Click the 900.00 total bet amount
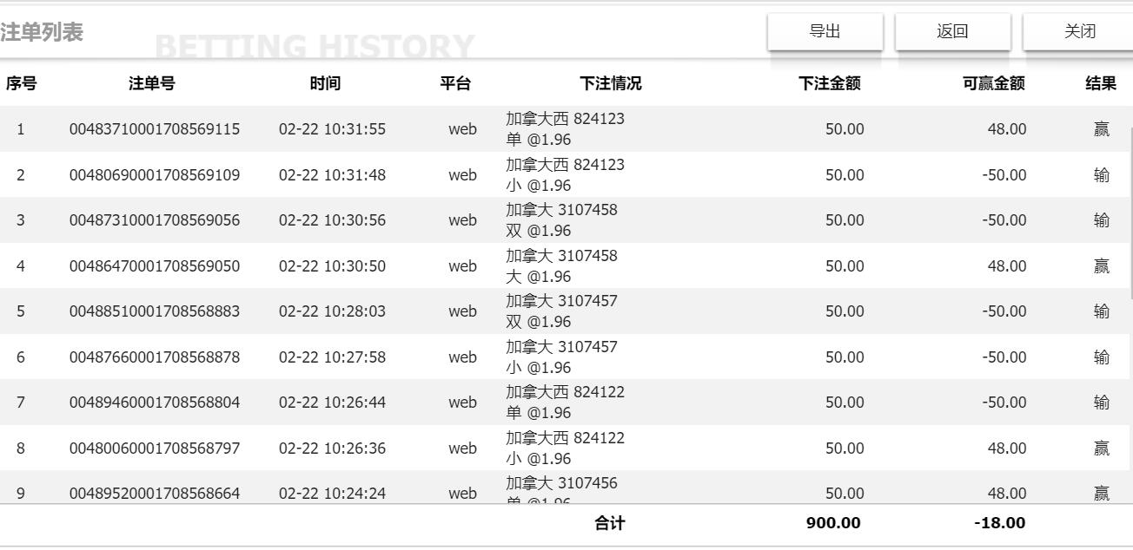This screenshot has height=550, width=1133. (832, 523)
